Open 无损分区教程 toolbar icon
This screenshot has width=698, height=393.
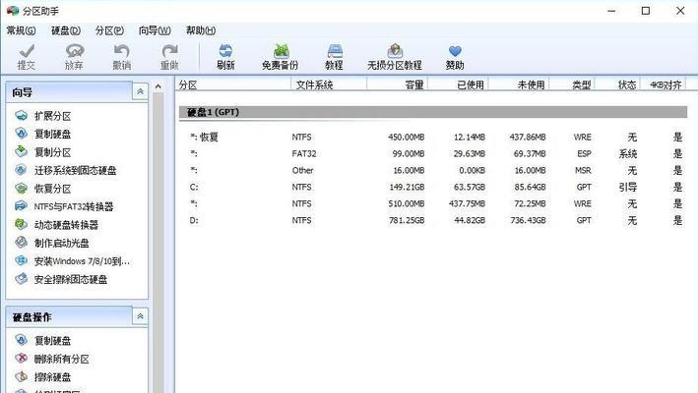tap(395, 57)
